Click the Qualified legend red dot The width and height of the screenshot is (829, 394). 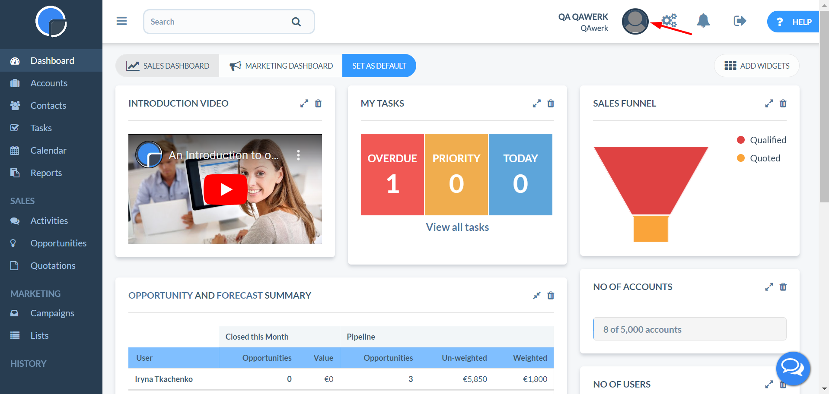(x=741, y=140)
